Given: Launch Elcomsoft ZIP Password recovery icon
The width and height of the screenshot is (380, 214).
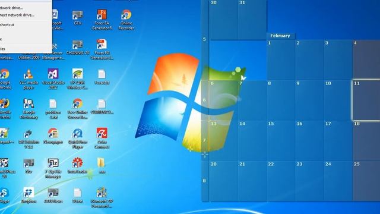Looking at the screenshot, I should click(x=102, y=197).
